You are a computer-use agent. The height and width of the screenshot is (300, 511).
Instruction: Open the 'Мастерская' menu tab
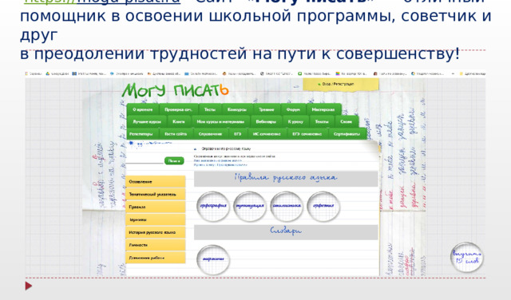[323, 109]
